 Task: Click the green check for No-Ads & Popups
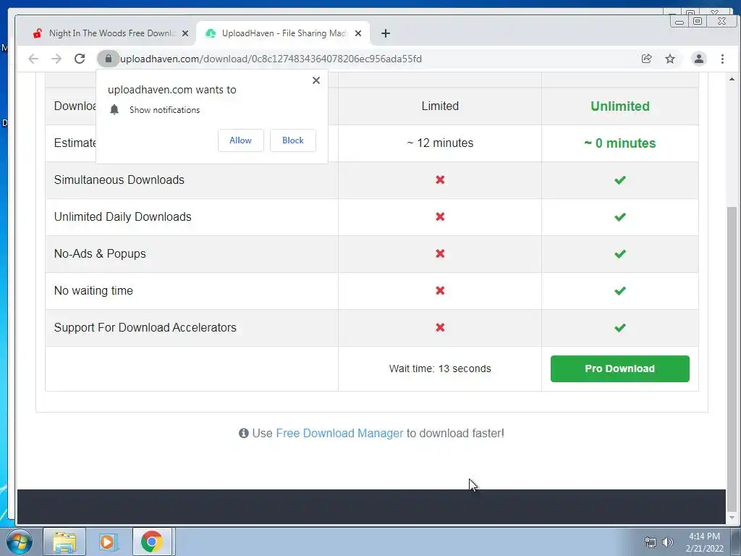pos(620,253)
